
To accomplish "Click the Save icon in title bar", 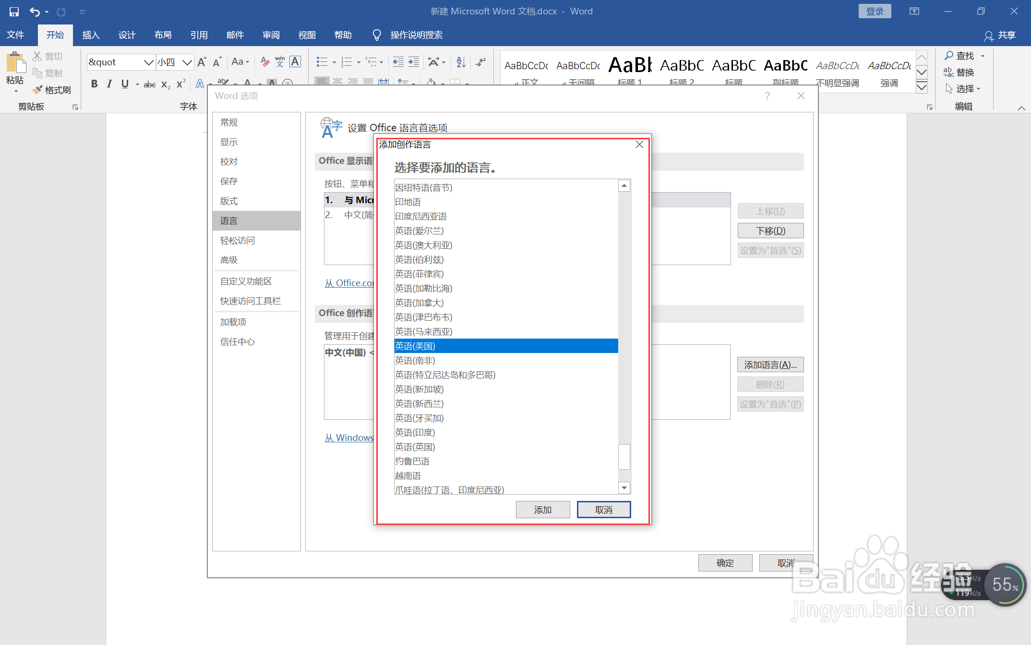I will click(14, 12).
